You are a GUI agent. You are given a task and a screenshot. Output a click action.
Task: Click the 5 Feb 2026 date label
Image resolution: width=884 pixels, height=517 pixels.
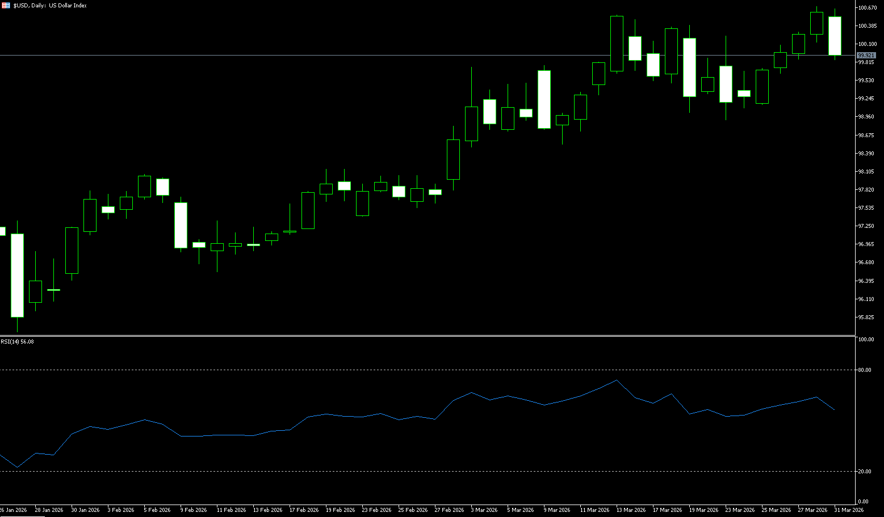pos(157,510)
